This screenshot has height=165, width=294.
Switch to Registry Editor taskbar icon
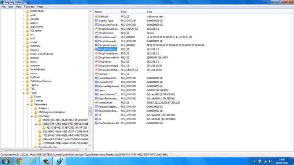[x=59, y=161]
